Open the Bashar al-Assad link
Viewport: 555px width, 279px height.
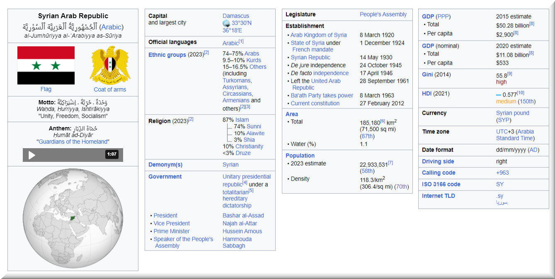click(243, 215)
